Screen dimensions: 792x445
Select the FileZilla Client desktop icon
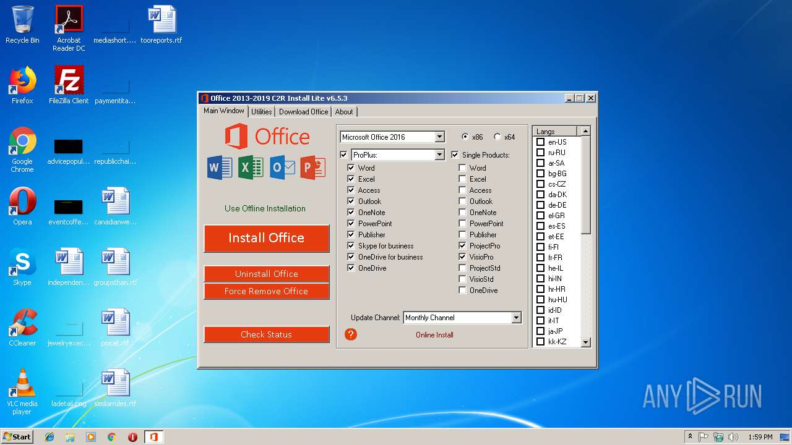pyautogui.click(x=69, y=85)
